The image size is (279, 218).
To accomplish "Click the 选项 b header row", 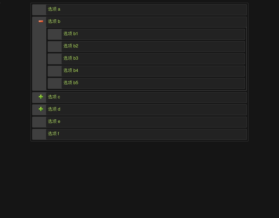I will (146, 22).
